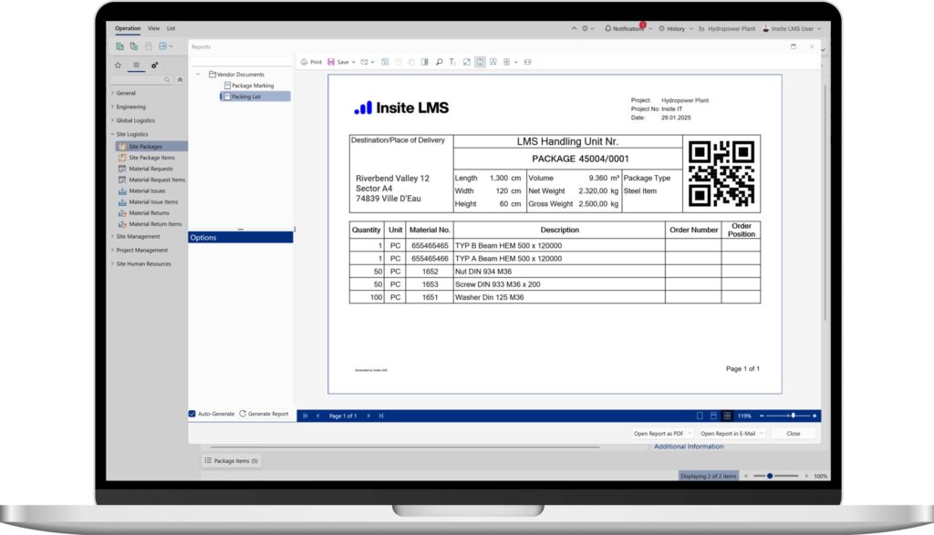Click the favorites star icon in sidebar

click(x=118, y=66)
